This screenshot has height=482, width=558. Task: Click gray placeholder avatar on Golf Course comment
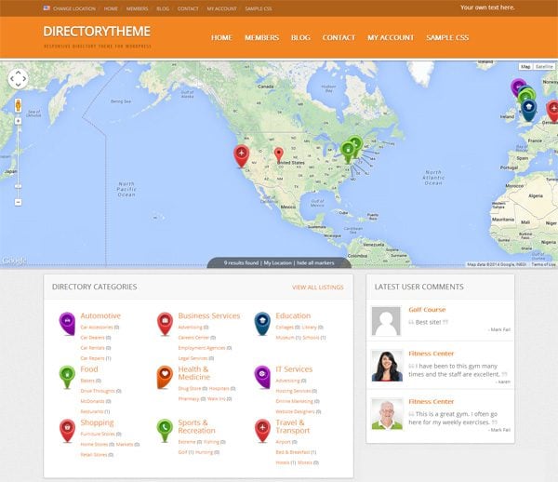click(386, 321)
